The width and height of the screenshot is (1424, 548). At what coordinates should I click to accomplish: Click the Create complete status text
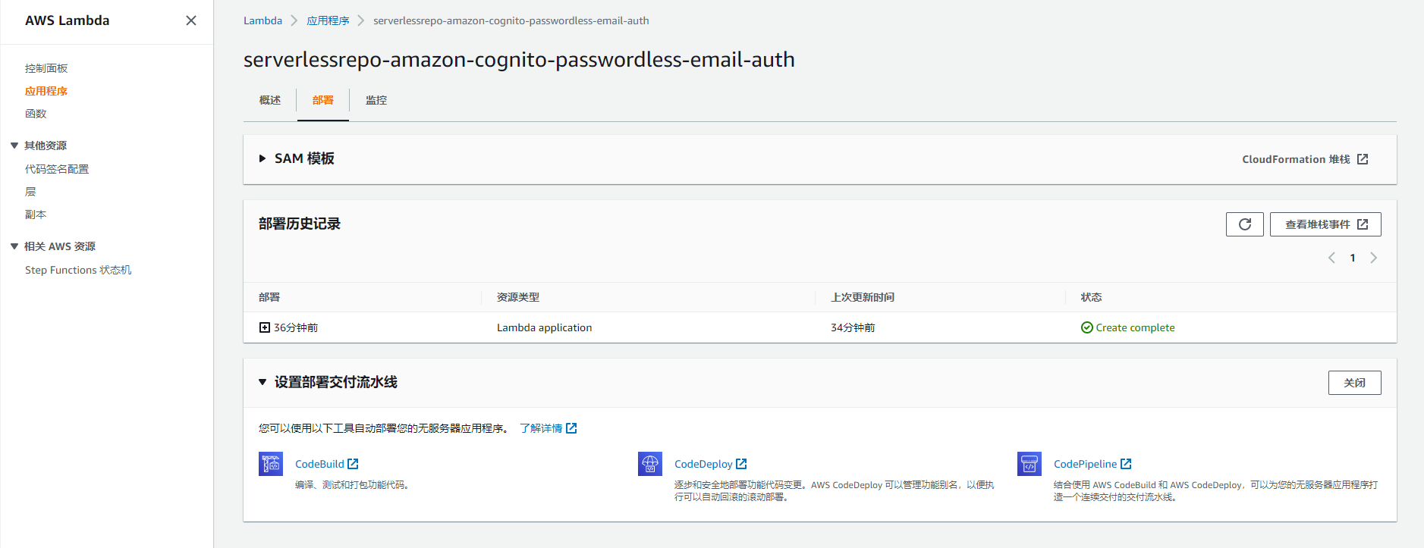coord(1135,327)
